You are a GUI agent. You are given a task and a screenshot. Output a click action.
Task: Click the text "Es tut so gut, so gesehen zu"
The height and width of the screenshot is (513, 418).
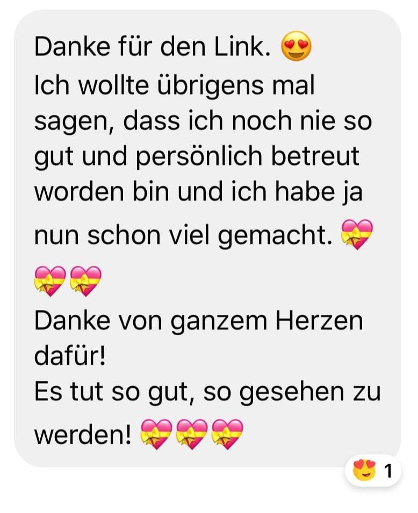(207, 392)
